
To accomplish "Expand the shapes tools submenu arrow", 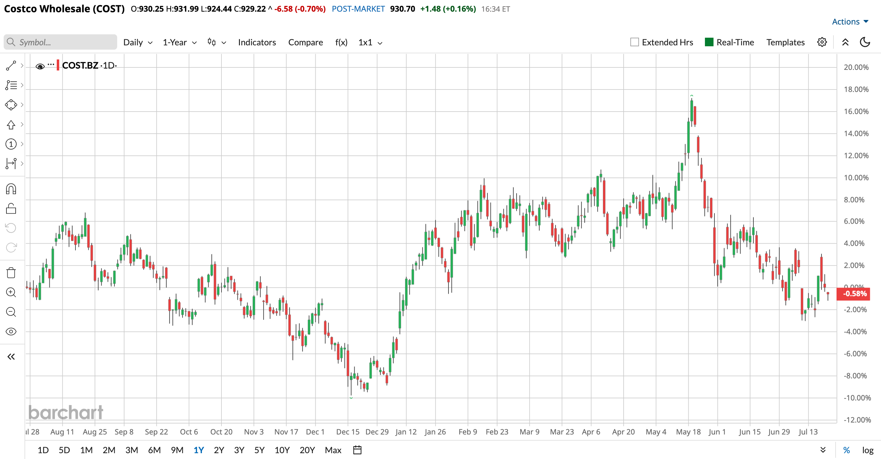I will (22, 105).
